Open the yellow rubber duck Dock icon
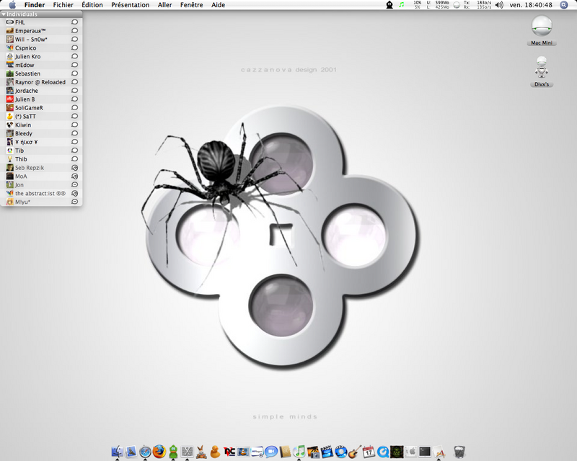Screen dimensions: 577x461 pos(215,452)
